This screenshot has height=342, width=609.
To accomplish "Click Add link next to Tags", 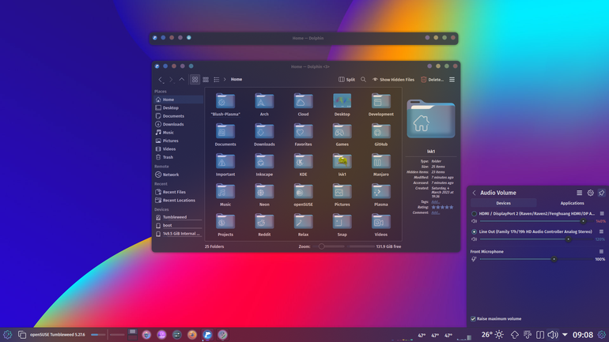I will click(435, 201).
